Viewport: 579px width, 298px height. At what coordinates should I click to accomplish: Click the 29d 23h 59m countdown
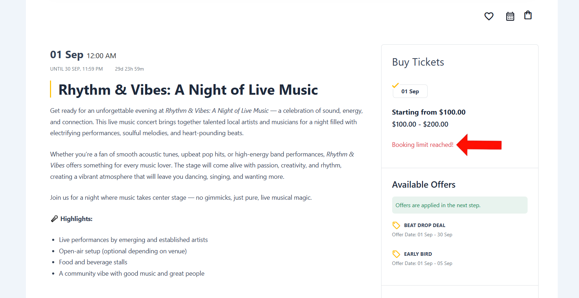coord(129,69)
